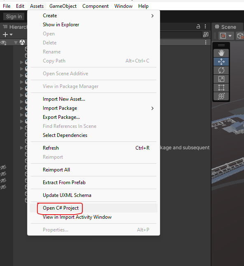This screenshot has width=244, height=266.
Task: Select the Rotate tool
Action: (x=221, y=70)
